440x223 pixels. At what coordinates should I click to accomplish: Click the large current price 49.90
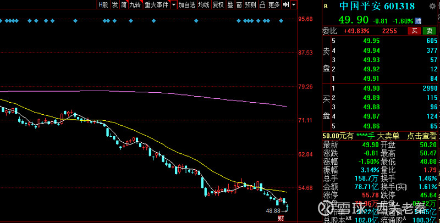point(353,20)
